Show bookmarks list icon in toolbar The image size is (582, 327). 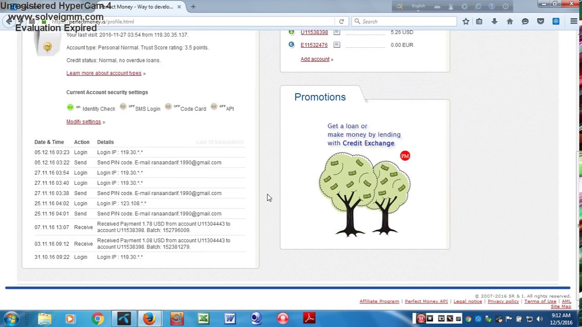pyautogui.click(x=479, y=21)
